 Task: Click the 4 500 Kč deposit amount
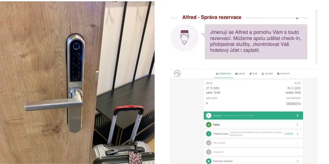[289, 134]
